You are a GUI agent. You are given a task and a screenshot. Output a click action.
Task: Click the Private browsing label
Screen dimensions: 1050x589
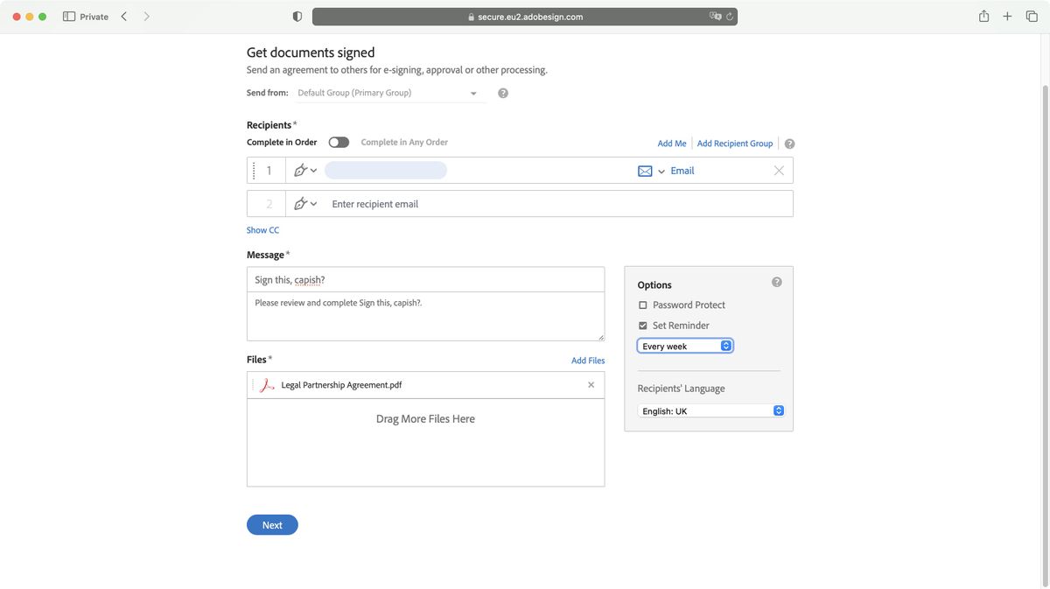coord(92,16)
